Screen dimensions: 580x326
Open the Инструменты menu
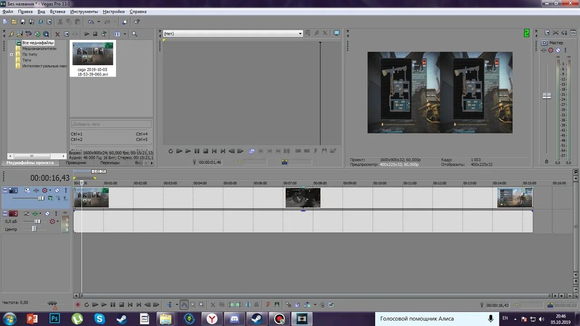(x=84, y=12)
